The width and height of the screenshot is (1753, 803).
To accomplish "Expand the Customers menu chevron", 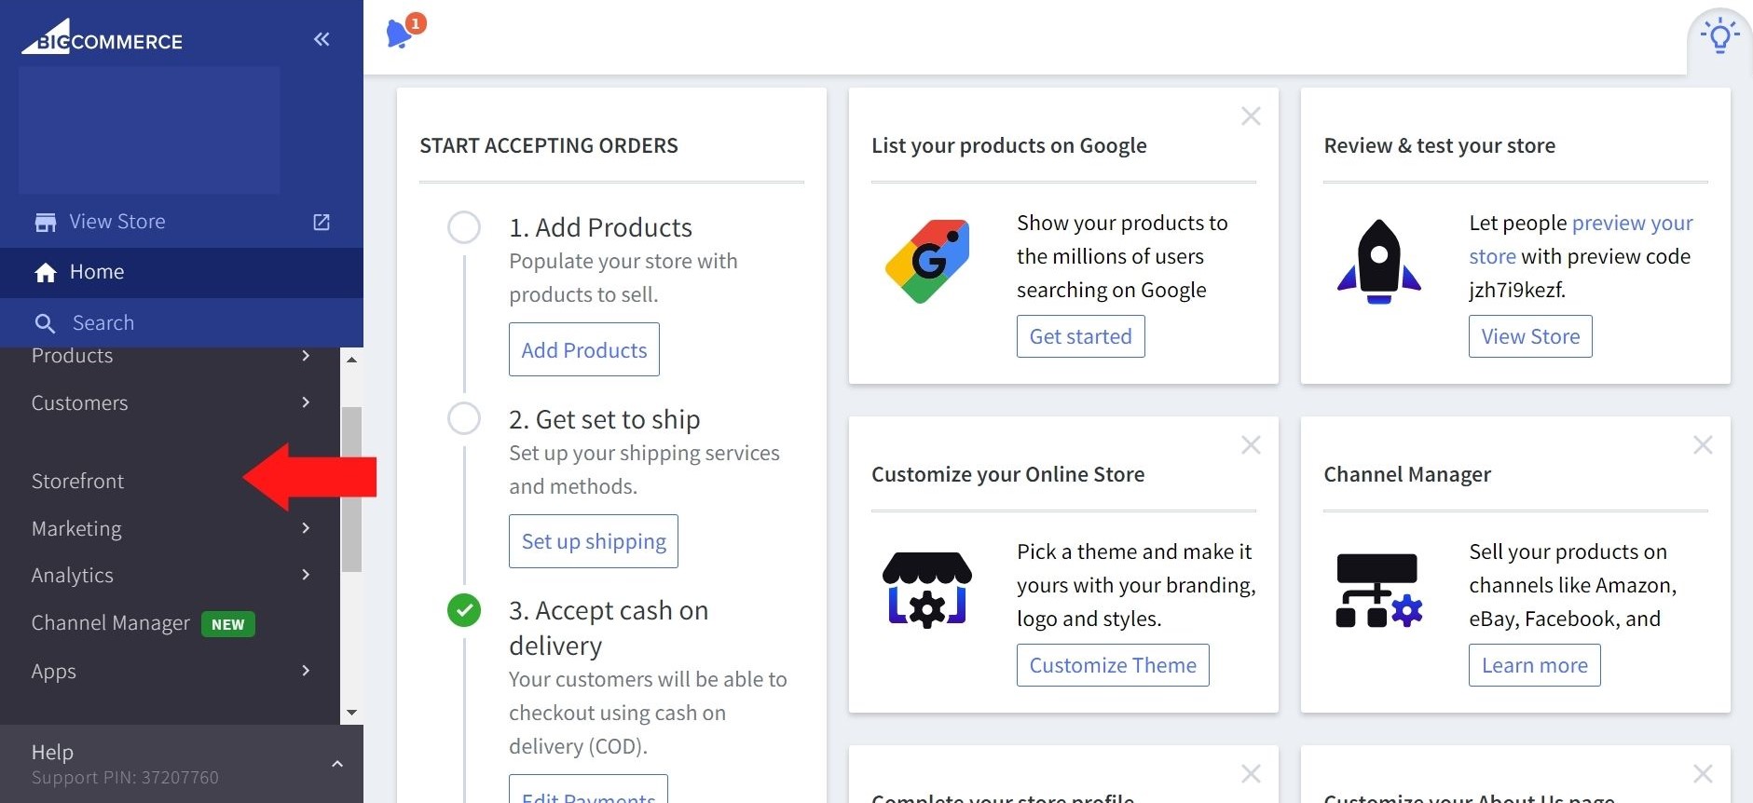I will tap(306, 402).
